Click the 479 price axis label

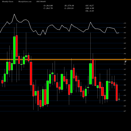[x=125, y=23]
